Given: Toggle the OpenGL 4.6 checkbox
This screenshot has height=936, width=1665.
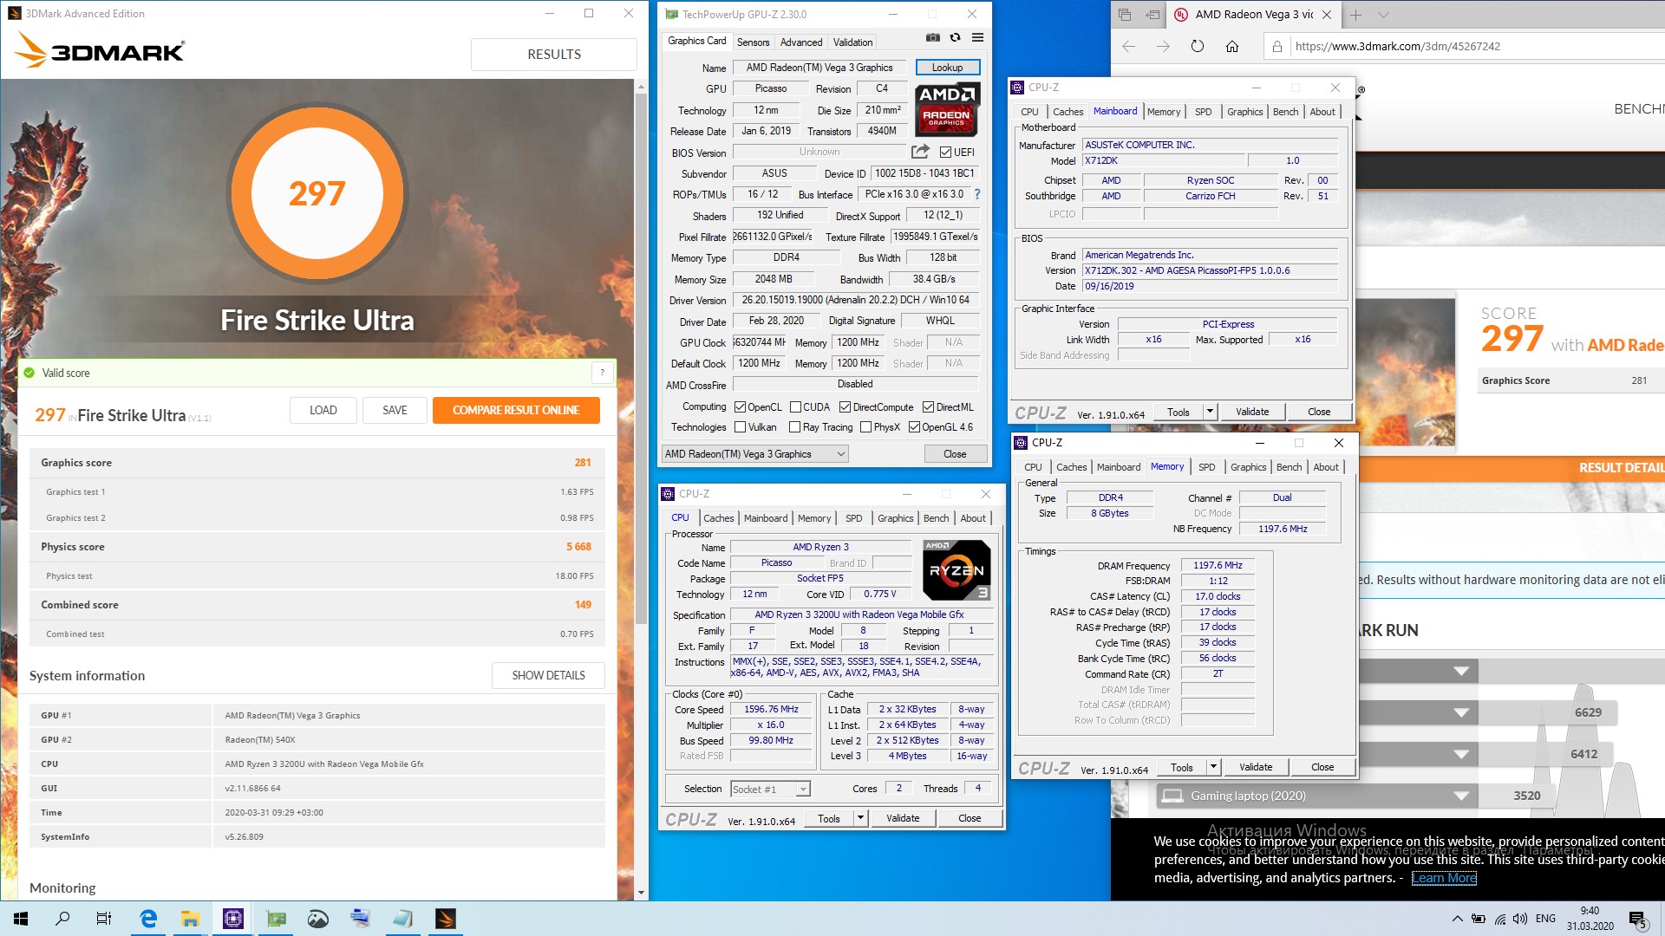Looking at the screenshot, I should coord(914,427).
